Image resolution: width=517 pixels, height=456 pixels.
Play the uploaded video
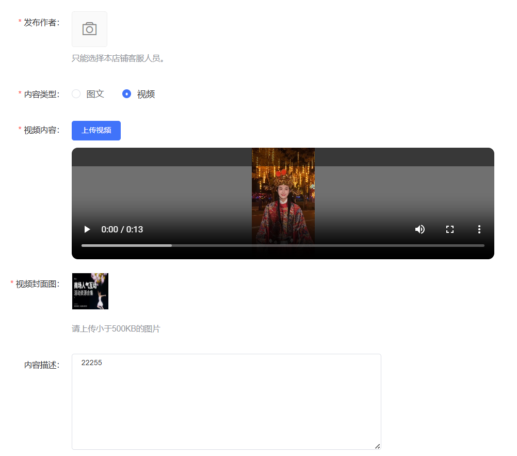[87, 229]
